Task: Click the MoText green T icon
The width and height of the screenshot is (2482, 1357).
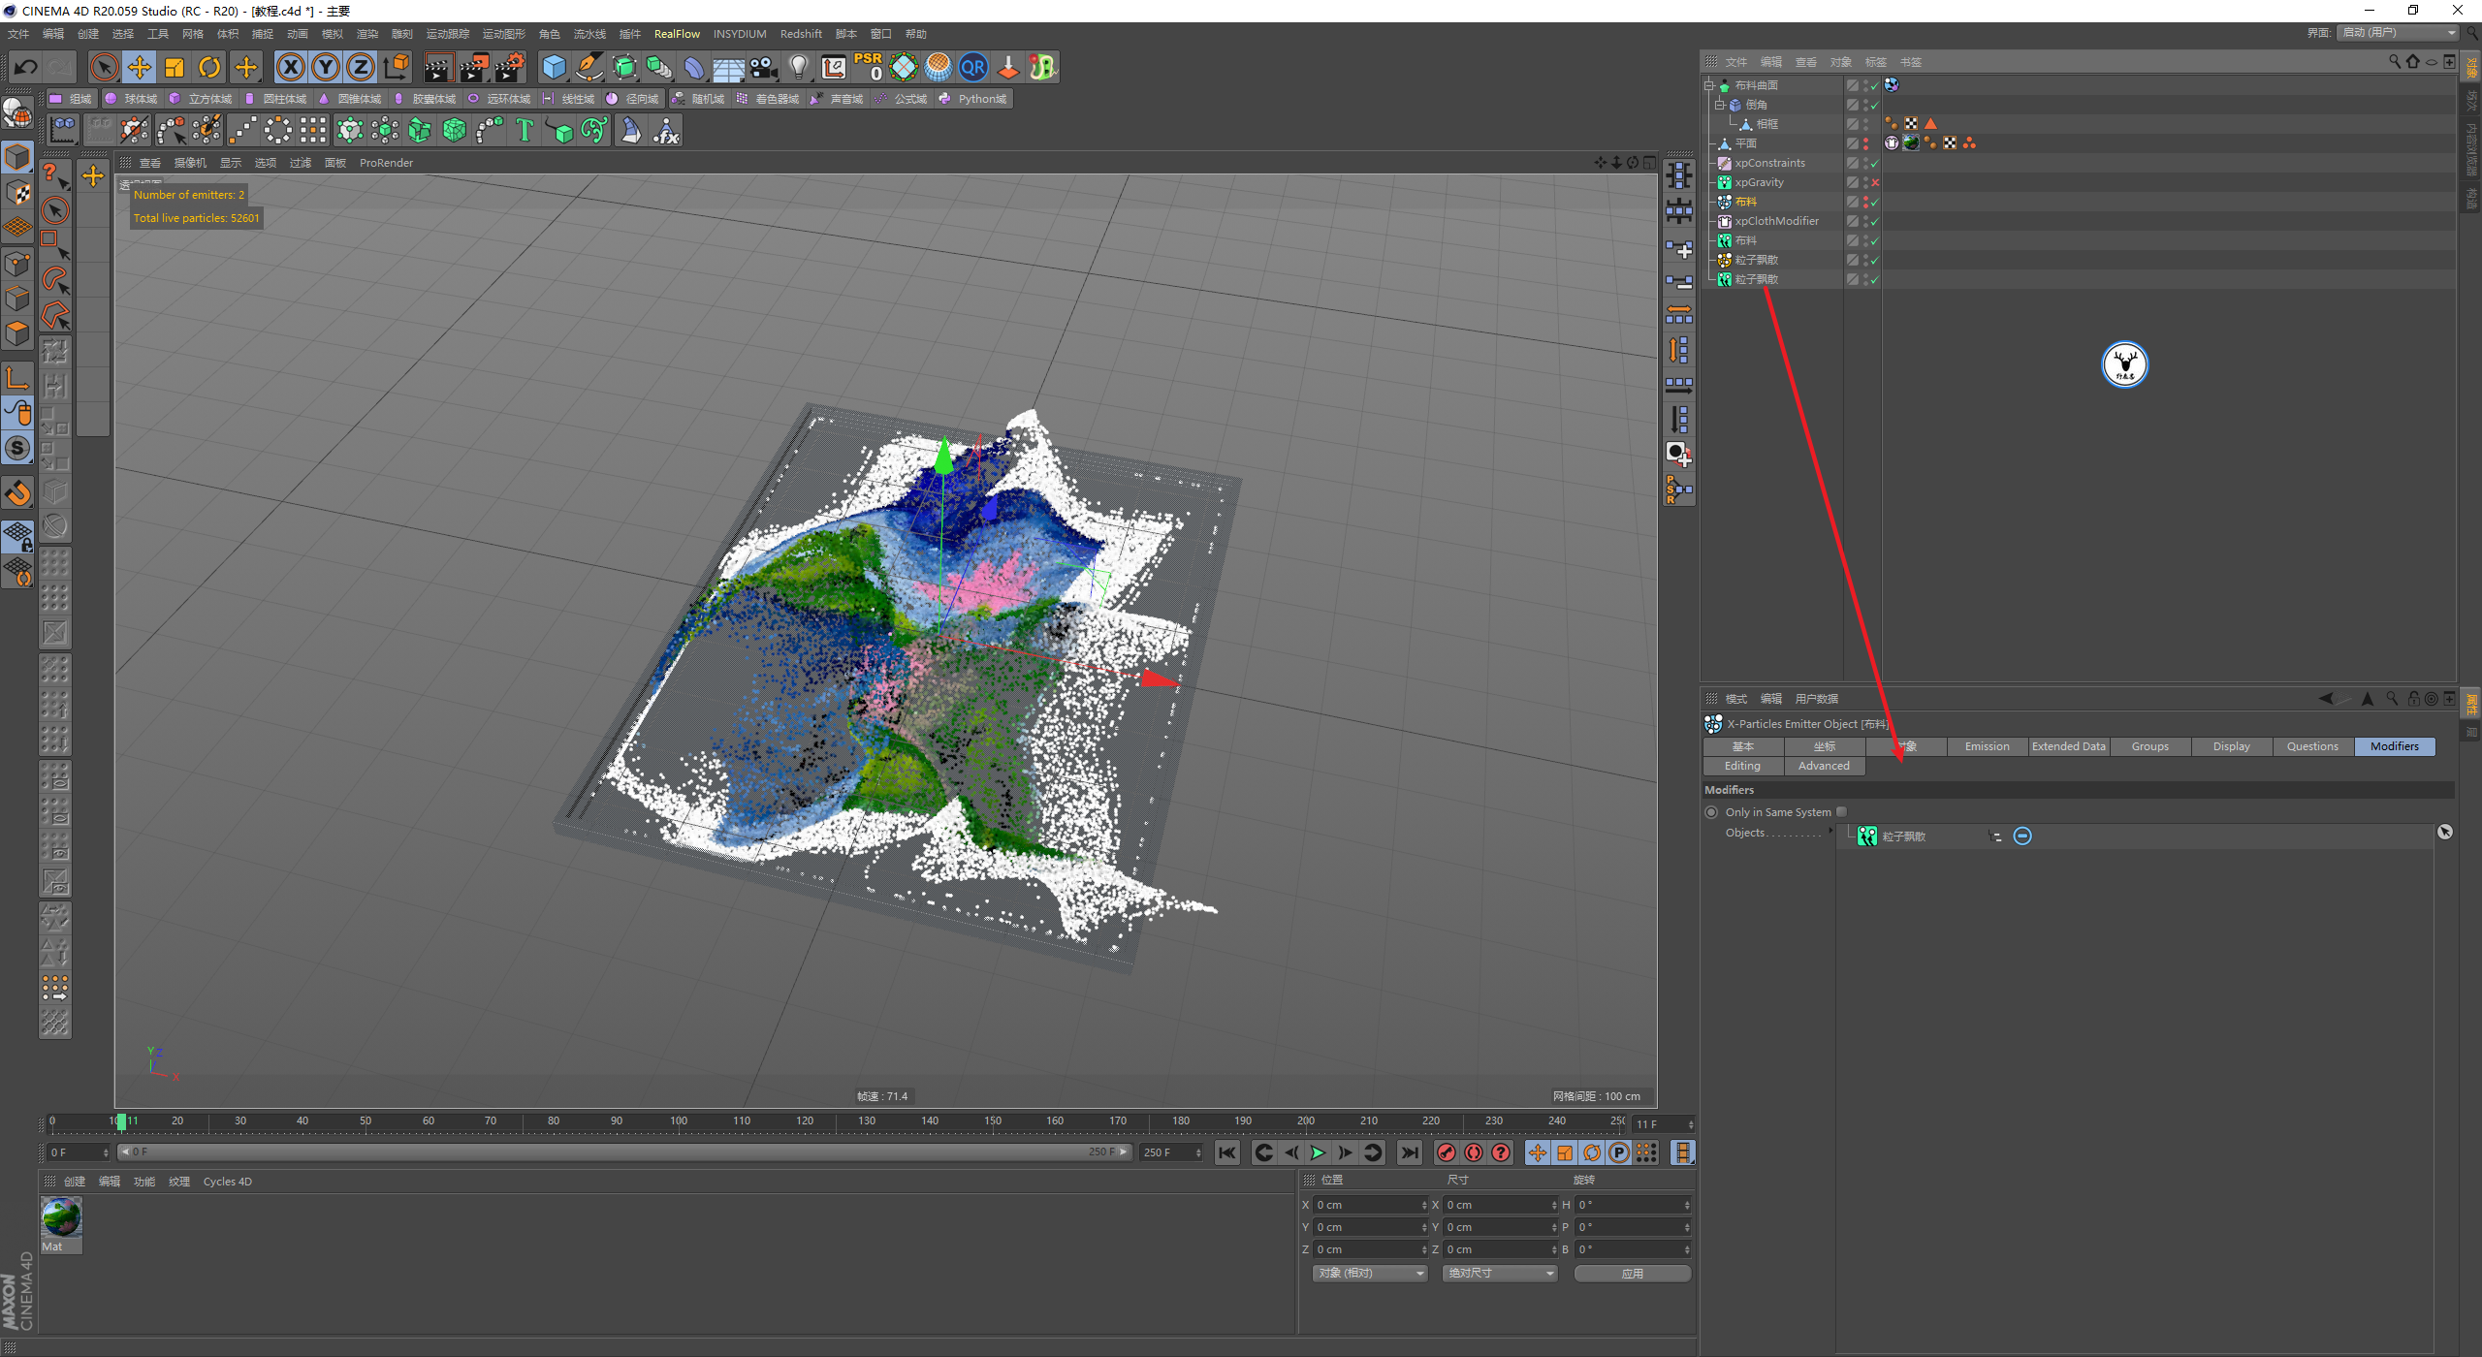Action: click(525, 130)
